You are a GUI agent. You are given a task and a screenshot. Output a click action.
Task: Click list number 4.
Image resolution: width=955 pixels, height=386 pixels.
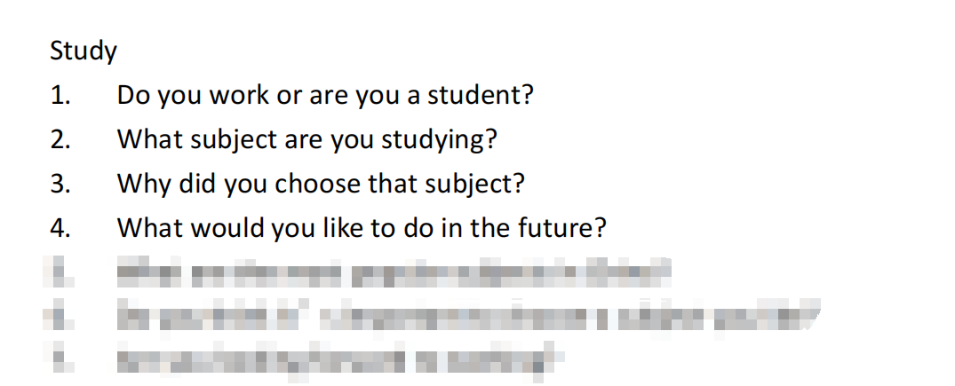(60, 228)
